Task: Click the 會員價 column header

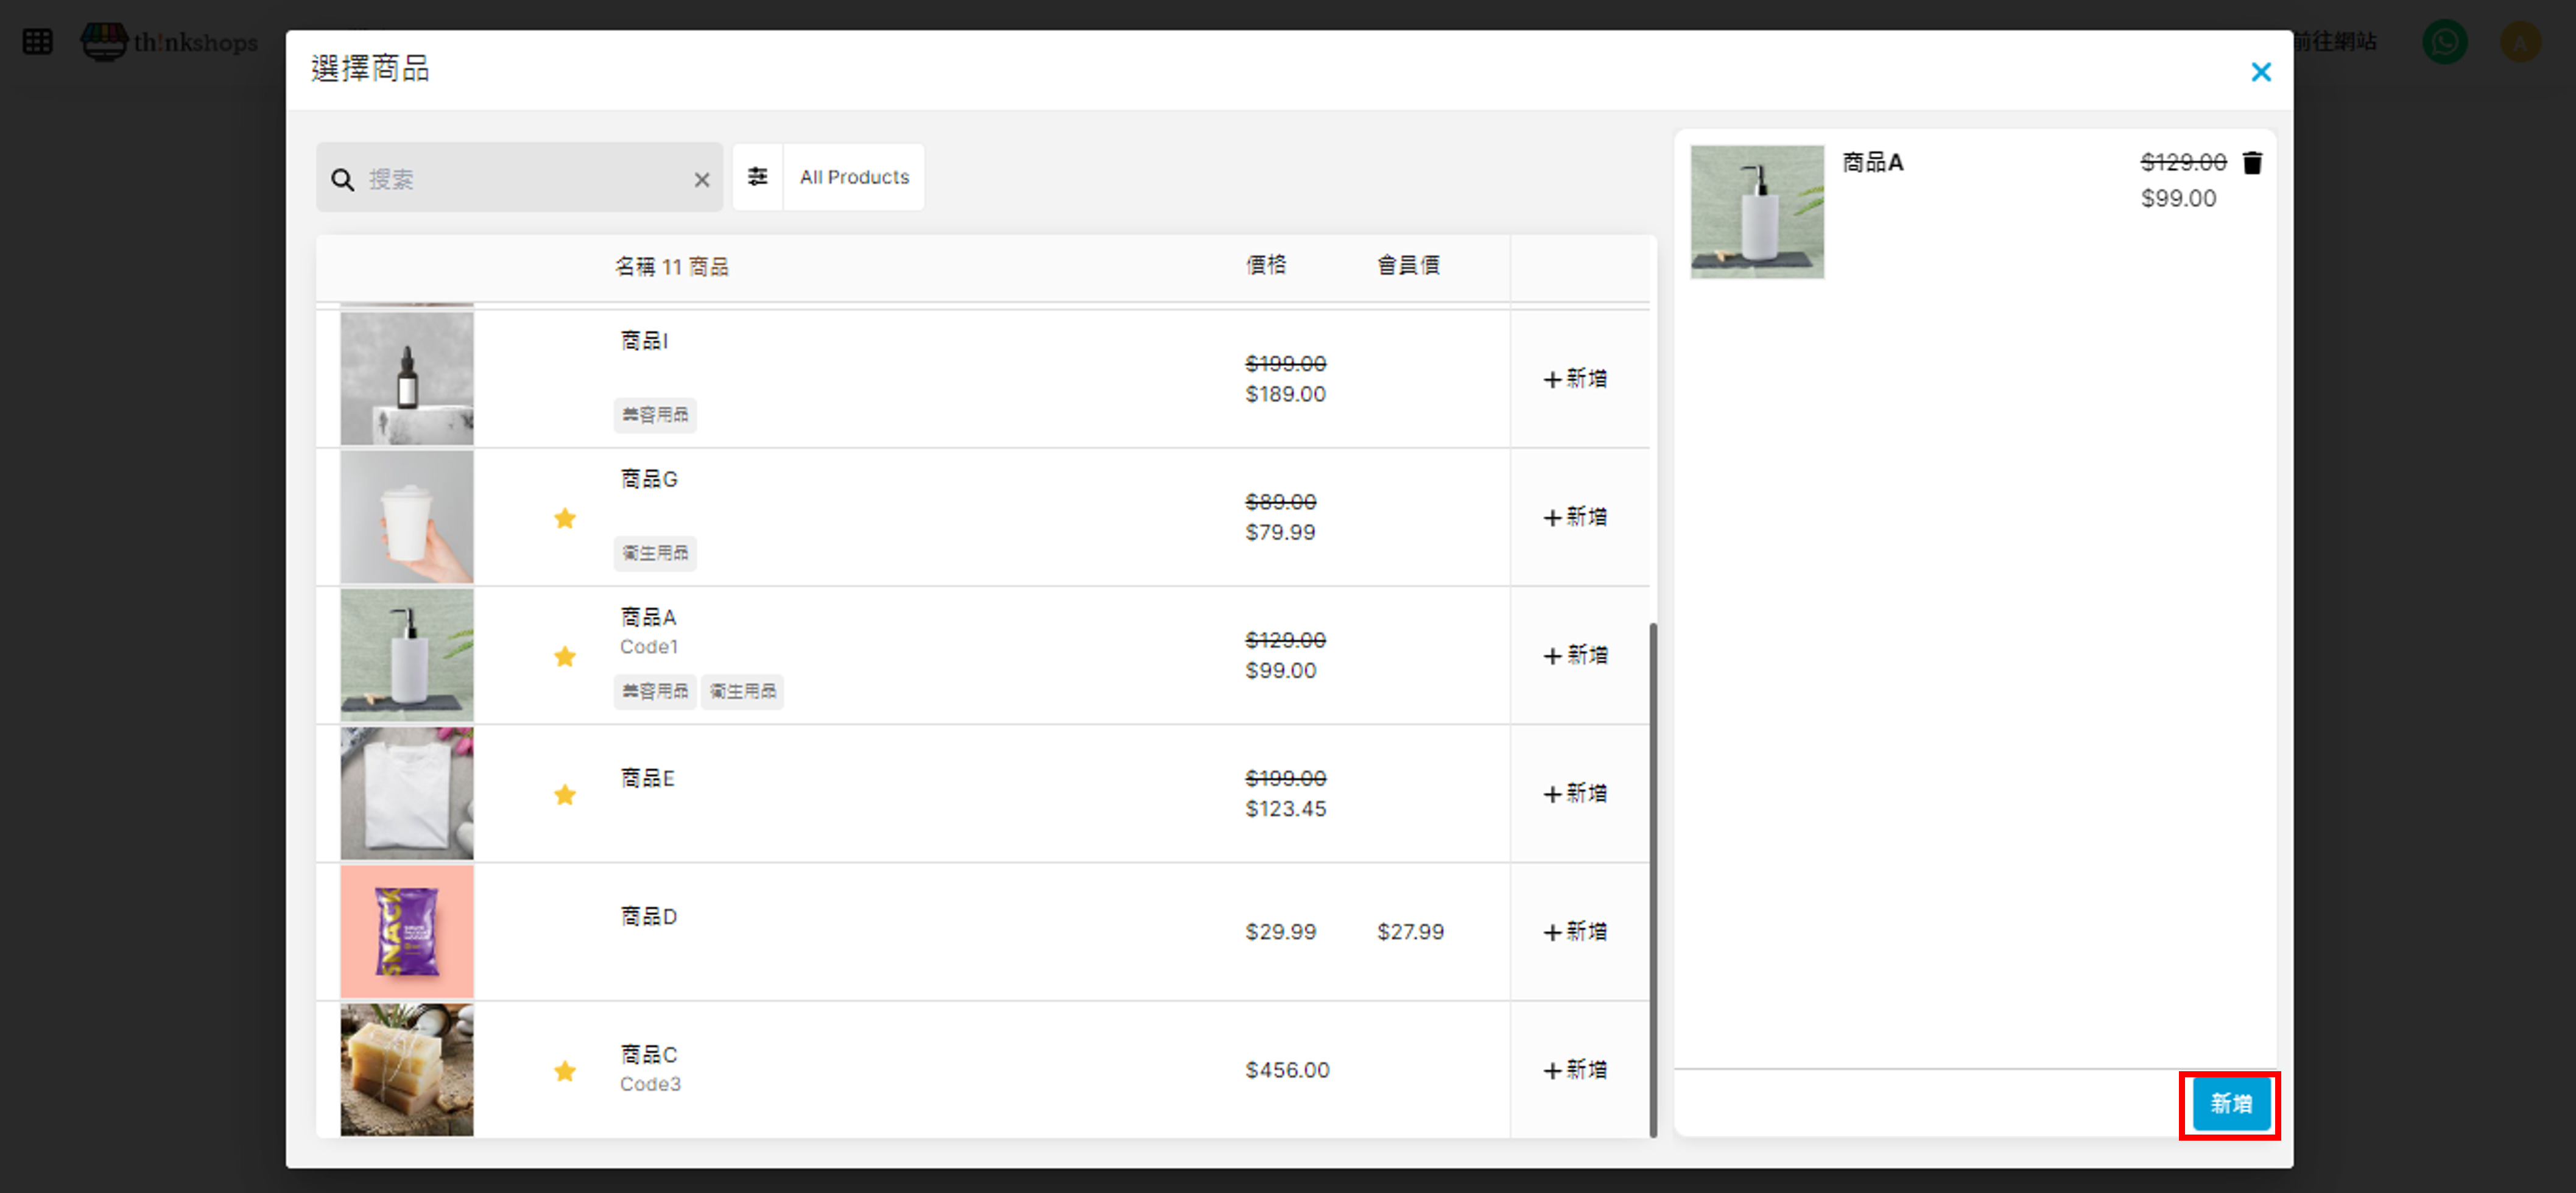Action: pyautogui.click(x=1408, y=265)
